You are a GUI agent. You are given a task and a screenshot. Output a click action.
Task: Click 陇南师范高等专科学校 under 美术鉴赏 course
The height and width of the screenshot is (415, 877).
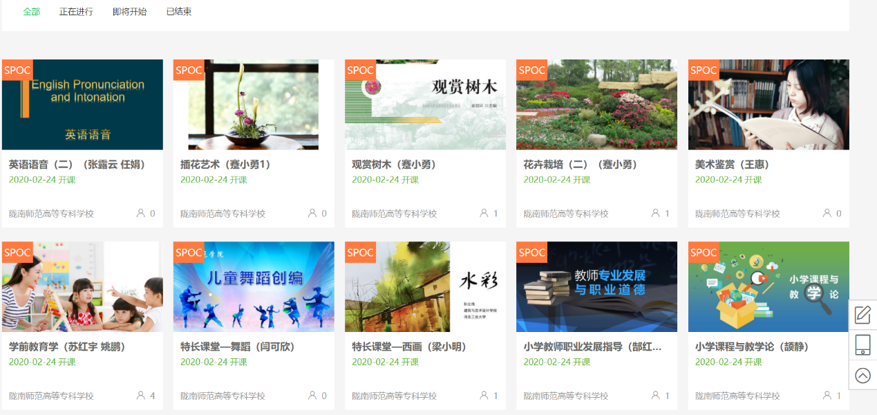[737, 214]
